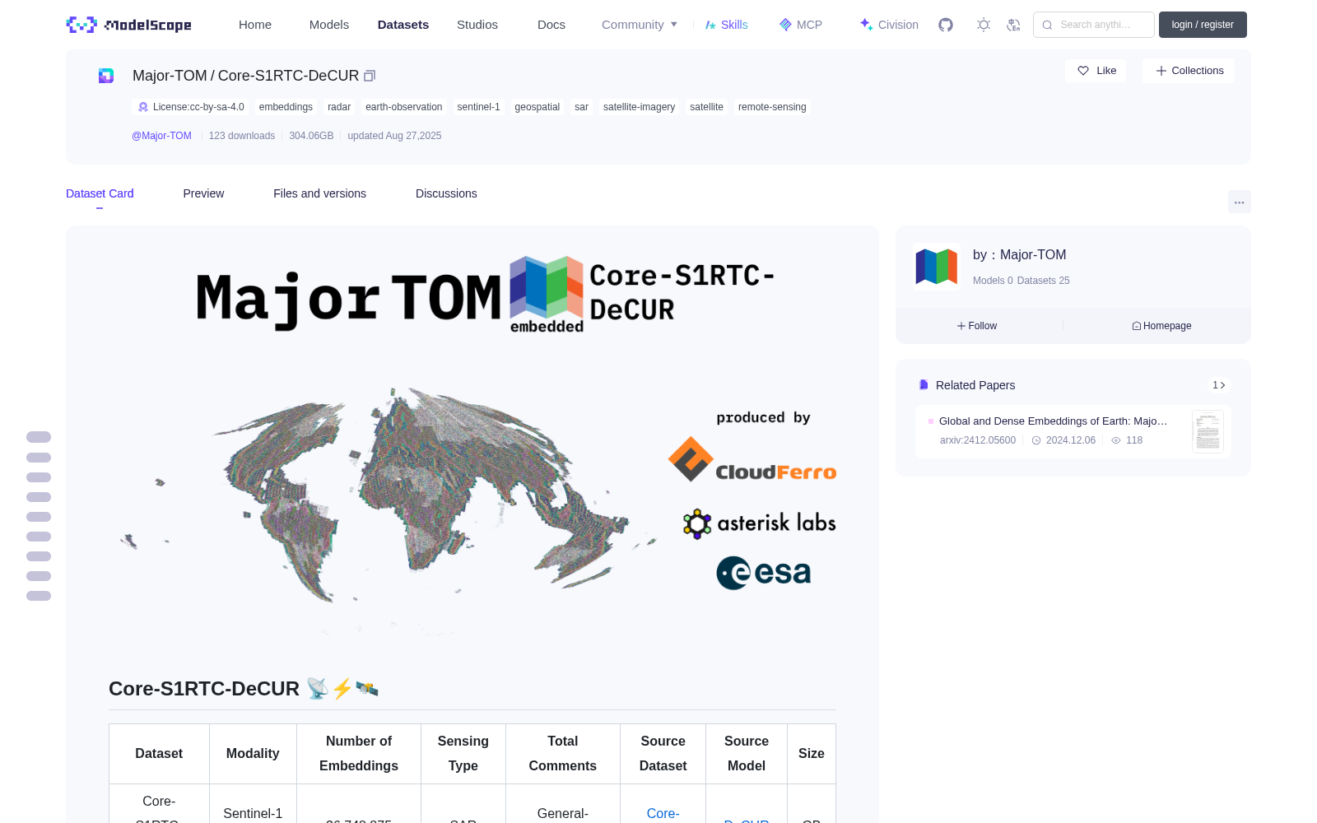Go to the Home page

[255, 25]
